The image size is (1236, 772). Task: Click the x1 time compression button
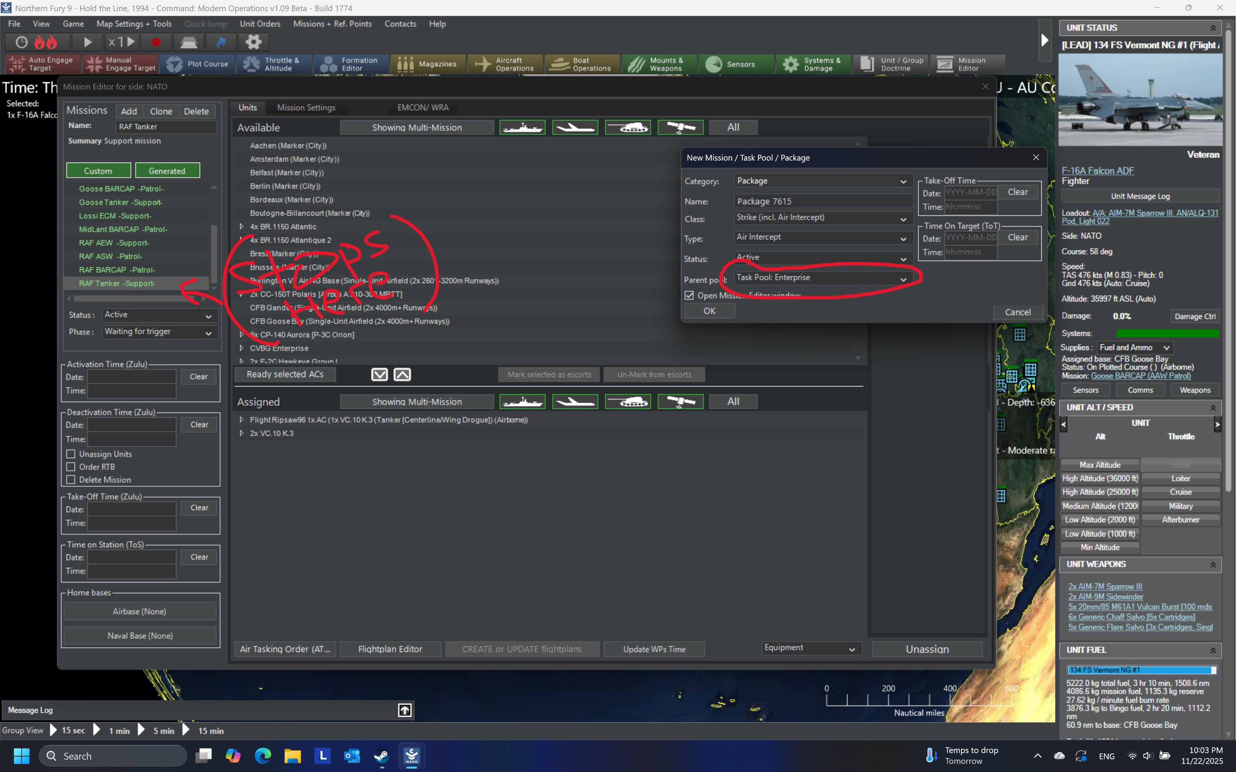[122, 42]
